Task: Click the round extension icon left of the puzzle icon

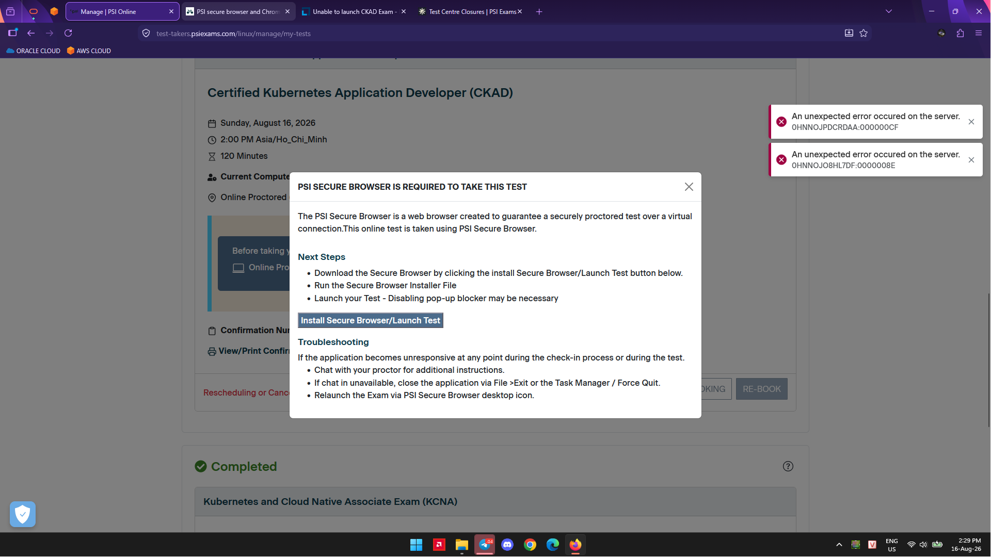Action: 941,33
